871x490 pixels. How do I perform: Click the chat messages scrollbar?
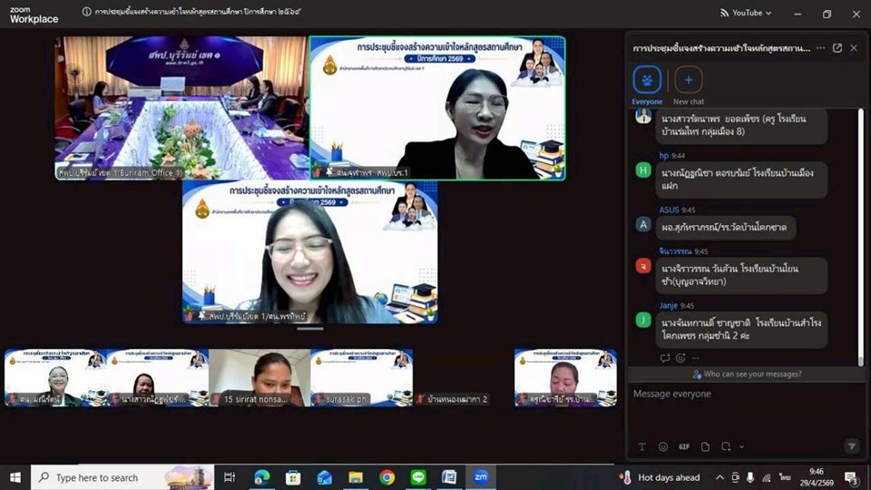coord(860,227)
